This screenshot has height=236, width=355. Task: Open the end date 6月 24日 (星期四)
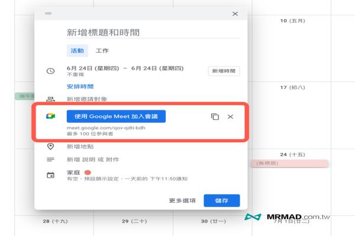pyautogui.click(x=157, y=68)
